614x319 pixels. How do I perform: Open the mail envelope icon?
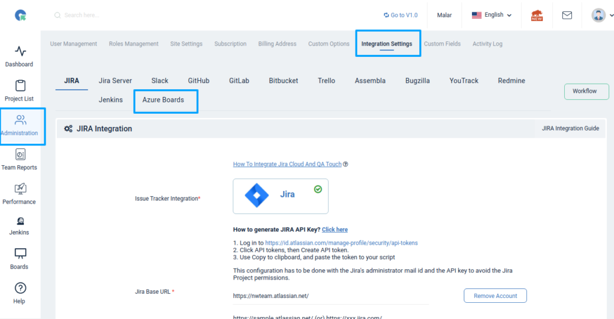pos(567,15)
